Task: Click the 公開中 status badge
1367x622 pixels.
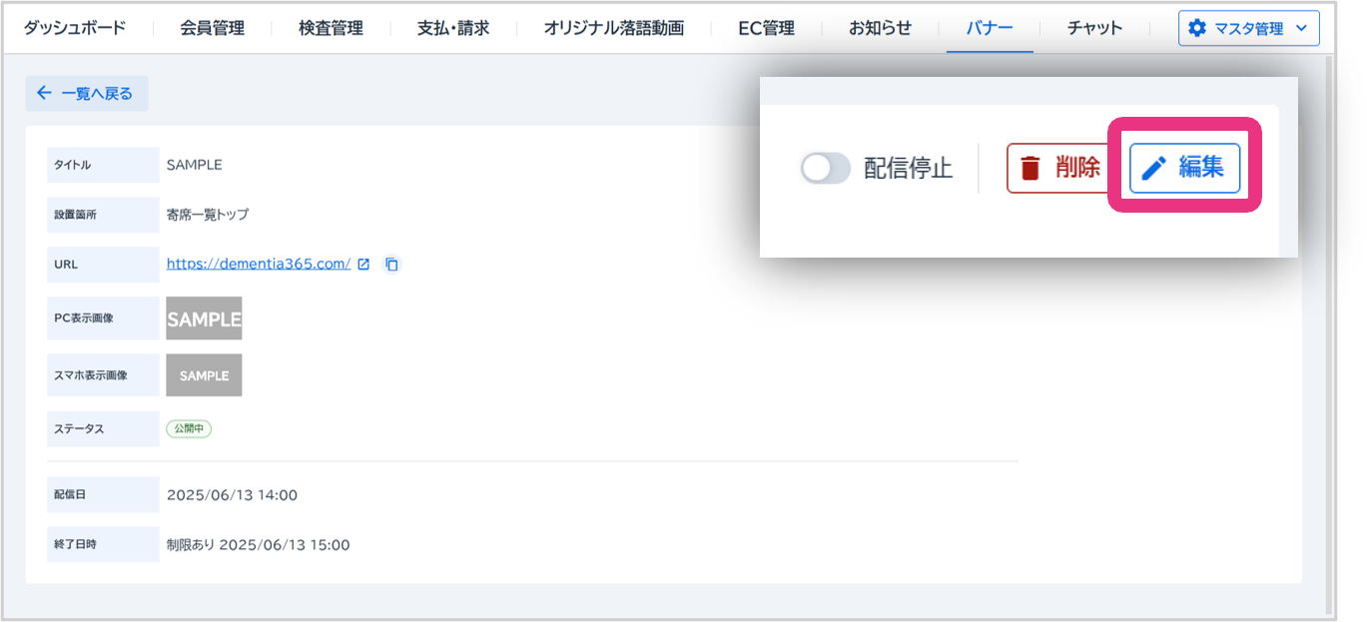Action: click(x=189, y=428)
